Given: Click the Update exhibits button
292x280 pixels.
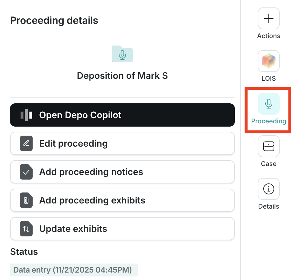Looking at the screenshot, I should pos(122,229).
